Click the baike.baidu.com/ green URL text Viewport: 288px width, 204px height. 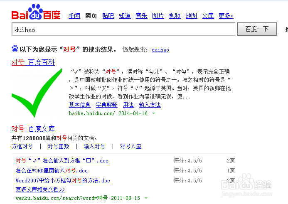pyautogui.click(x=92, y=113)
